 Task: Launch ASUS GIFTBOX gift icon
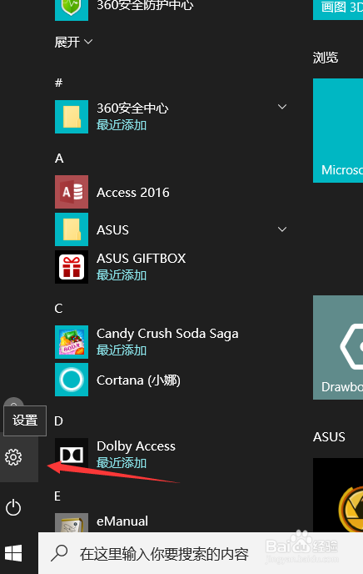[72, 267]
